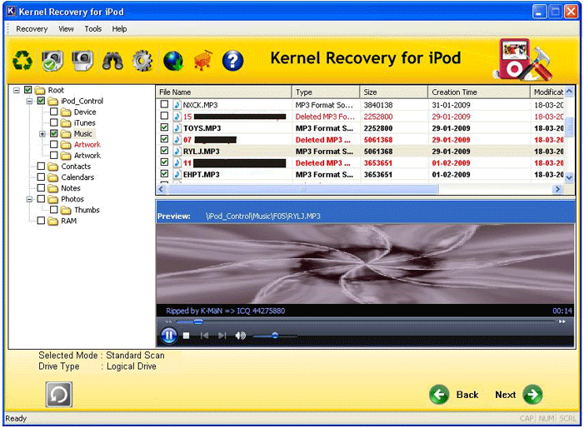This screenshot has width=584, height=428.
Task: Check the Calendars folder checkbox
Action: coord(41,177)
